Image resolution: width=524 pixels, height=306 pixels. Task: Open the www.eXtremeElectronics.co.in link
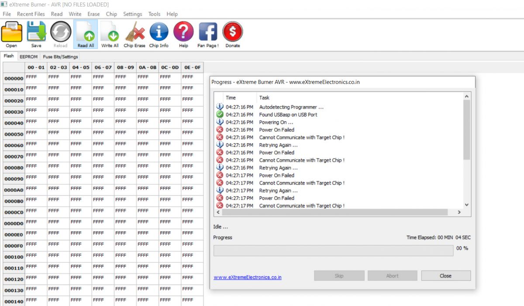pyautogui.click(x=248, y=277)
